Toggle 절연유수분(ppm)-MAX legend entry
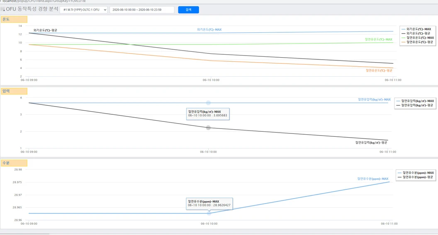 [x=416, y=173]
